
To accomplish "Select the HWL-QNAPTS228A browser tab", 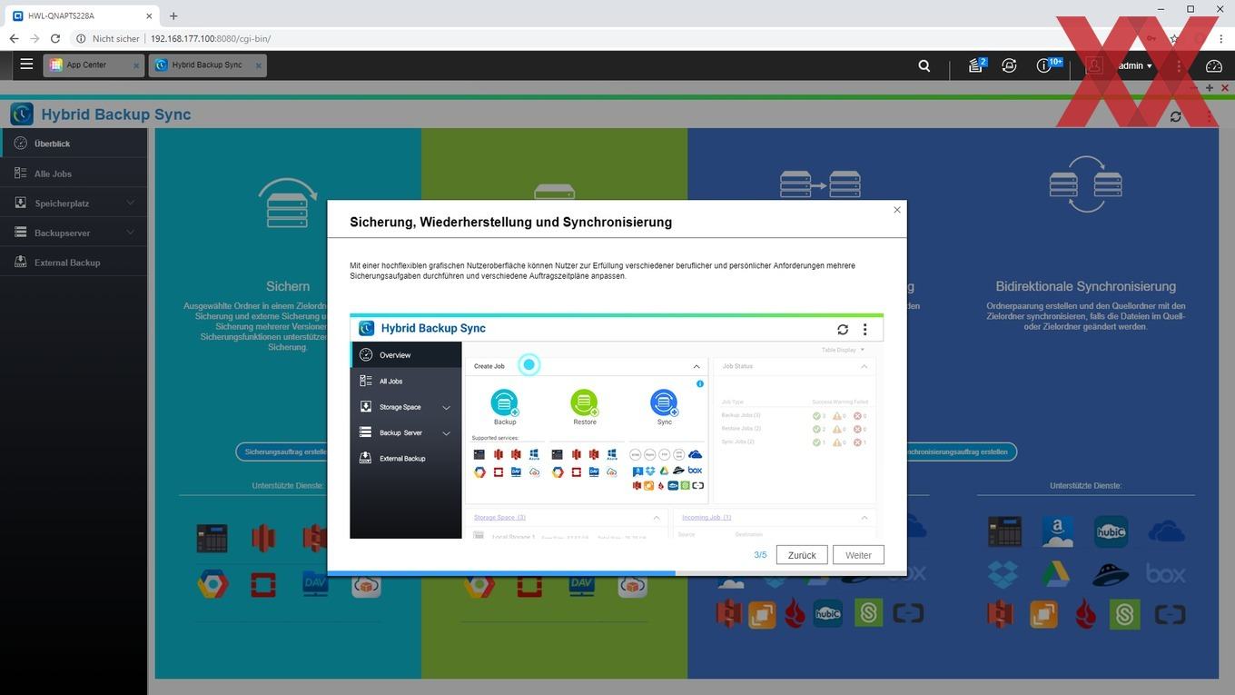I will click(80, 15).
